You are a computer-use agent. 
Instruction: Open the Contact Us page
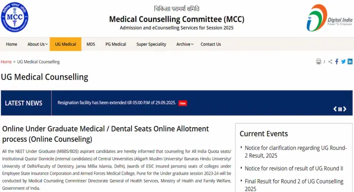211,44
